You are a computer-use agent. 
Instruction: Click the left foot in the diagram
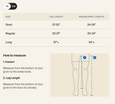pos(76,93)
